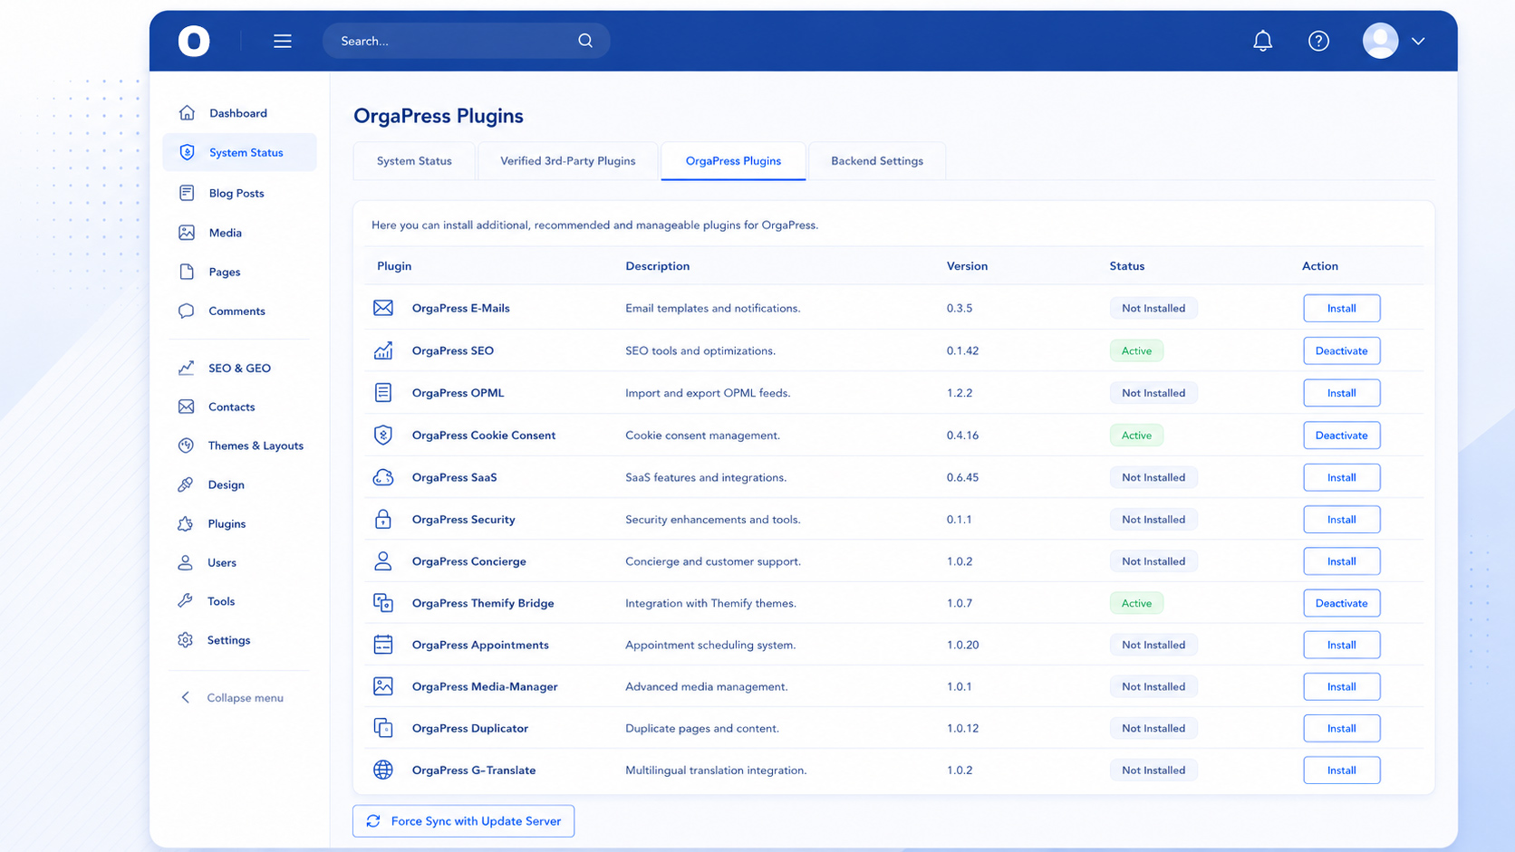Install the OrgaPress G-Translate plugin

click(1341, 770)
